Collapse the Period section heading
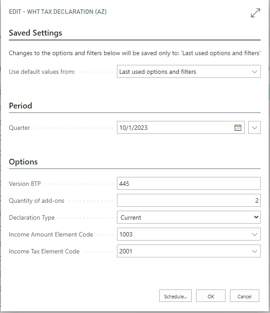The height and width of the screenshot is (313, 270). pyautogui.click(x=20, y=106)
